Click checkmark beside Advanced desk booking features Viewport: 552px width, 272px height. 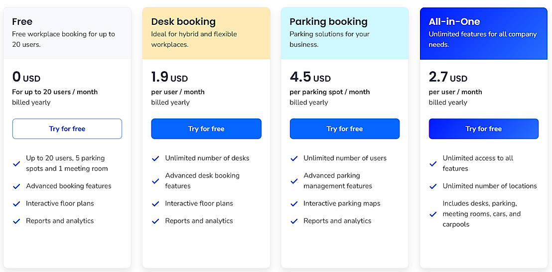pos(155,181)
